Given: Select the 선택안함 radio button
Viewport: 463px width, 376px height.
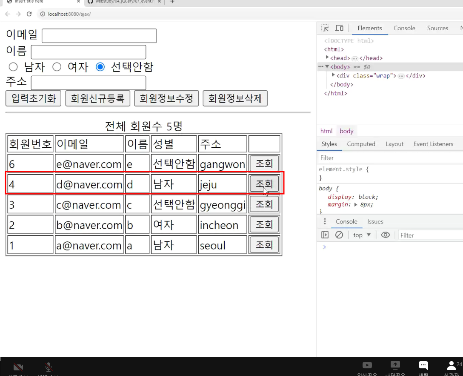Looking at the screenshot, I should [100, 67].
